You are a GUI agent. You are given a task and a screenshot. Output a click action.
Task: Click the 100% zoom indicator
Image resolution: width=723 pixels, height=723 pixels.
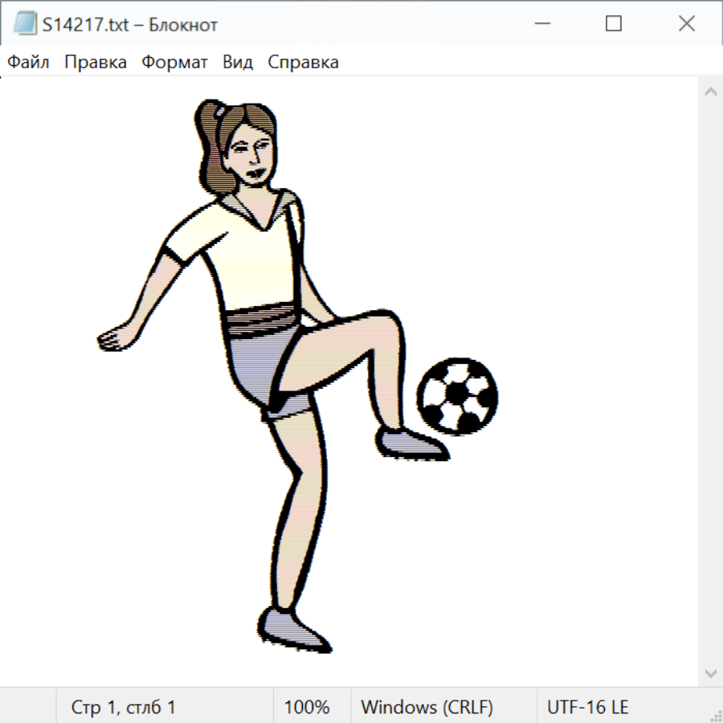(307, 707)
